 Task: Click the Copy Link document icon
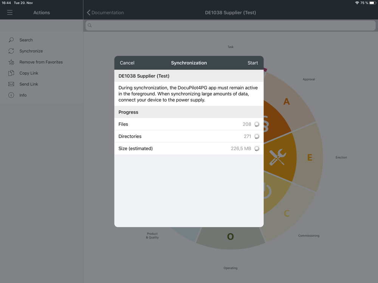coord(11,73)
